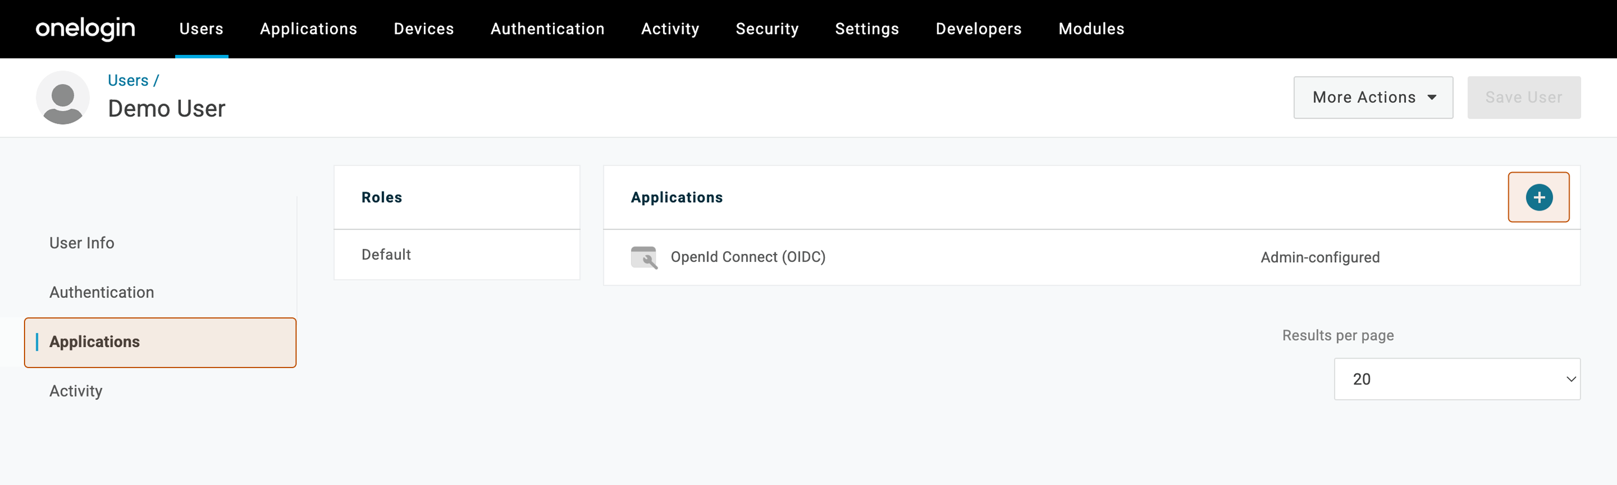The image size is (1617, 485).
Task: Select the Authentication sidebar tab
Action: coord(101,293)
